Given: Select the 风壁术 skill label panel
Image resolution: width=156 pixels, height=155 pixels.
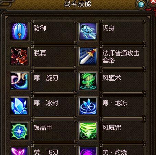Looking at the screenshot, I should pyautogui.click(x=123, y=81).
